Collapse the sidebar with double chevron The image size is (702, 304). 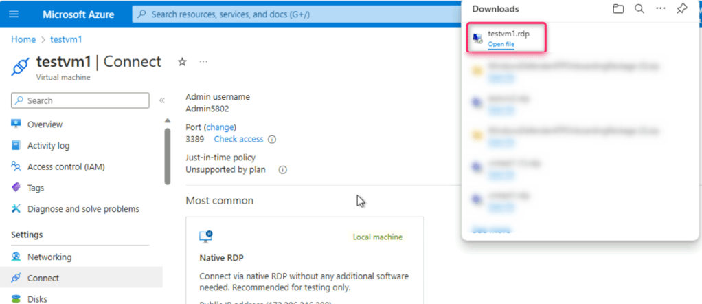tap(162, 100)
